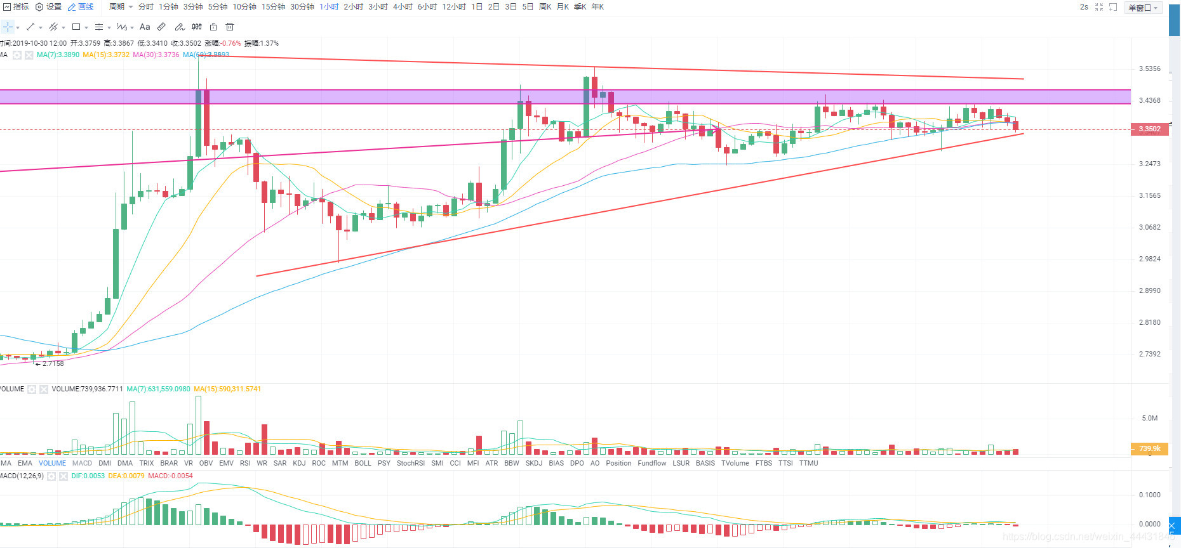The height and width of the screenshot is (548, 1181).
Task: Click the purple resistance zone rectangle
Action: 565,96
